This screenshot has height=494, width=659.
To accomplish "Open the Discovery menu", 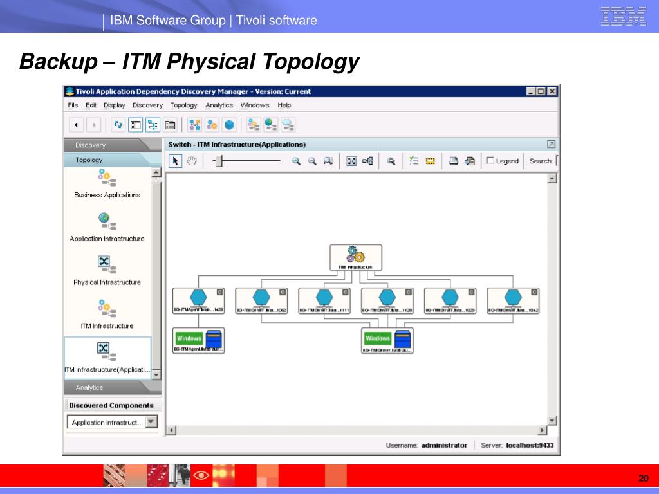I will [147, 105].
